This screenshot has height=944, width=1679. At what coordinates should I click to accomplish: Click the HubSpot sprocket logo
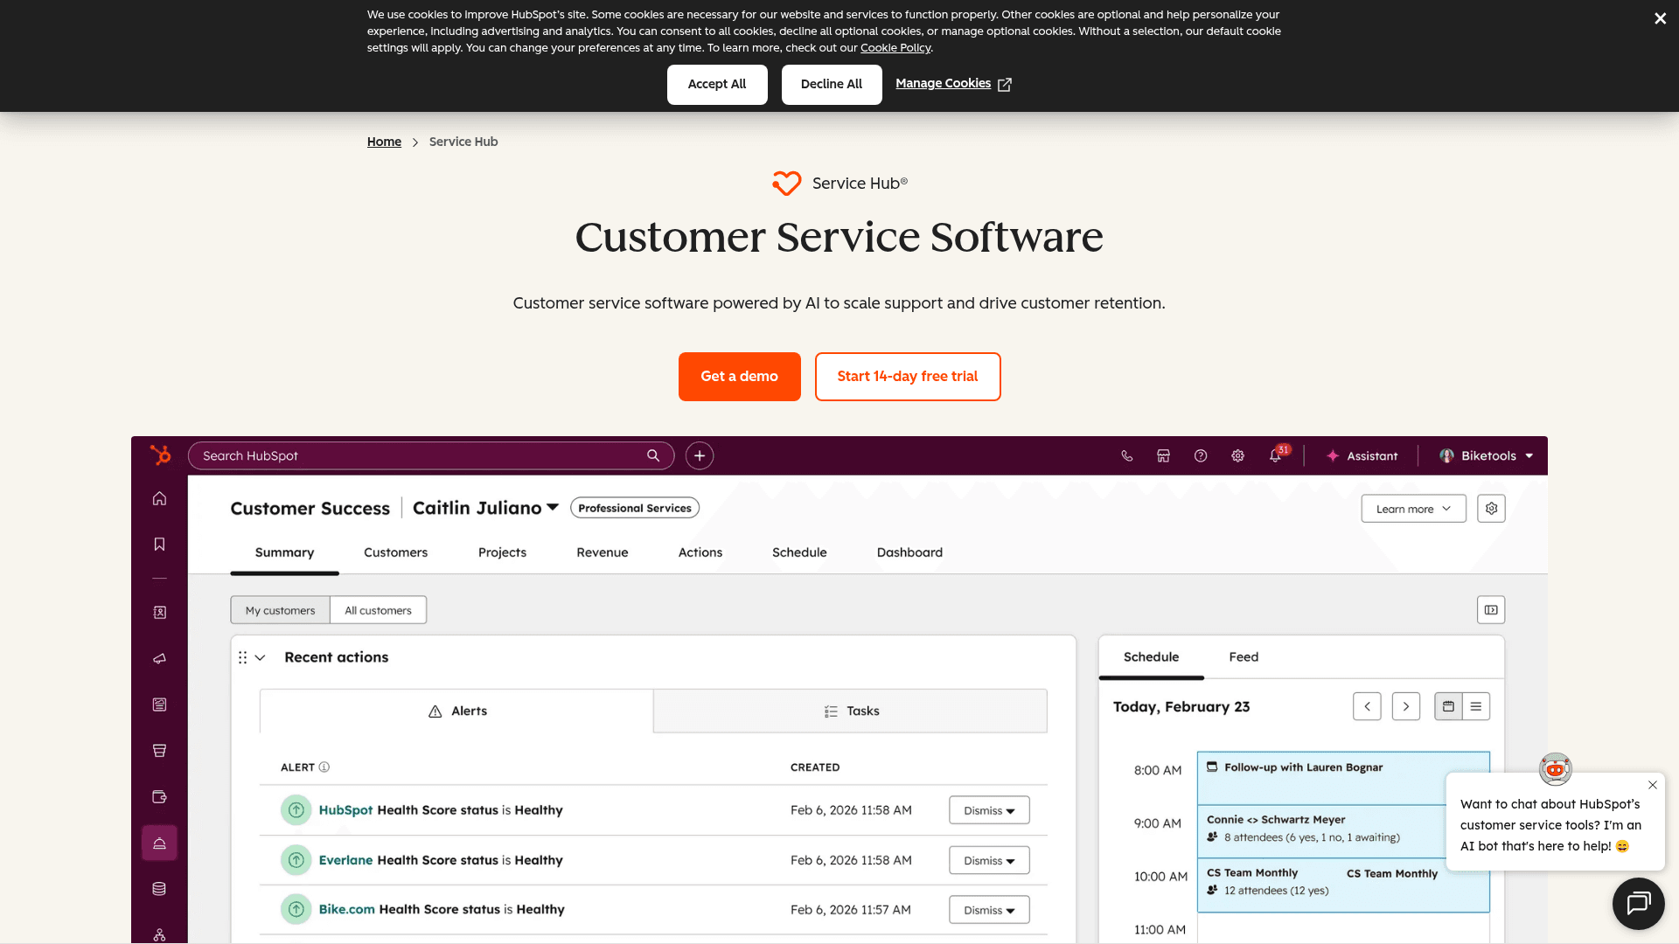(160, 455)
